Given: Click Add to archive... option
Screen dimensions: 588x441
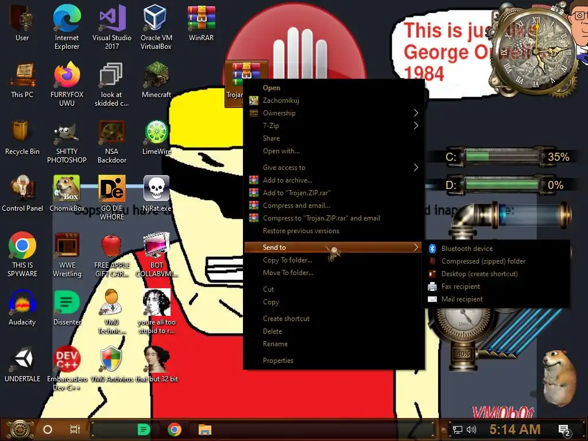Looking at the screenshot, I should pos(334,180).
